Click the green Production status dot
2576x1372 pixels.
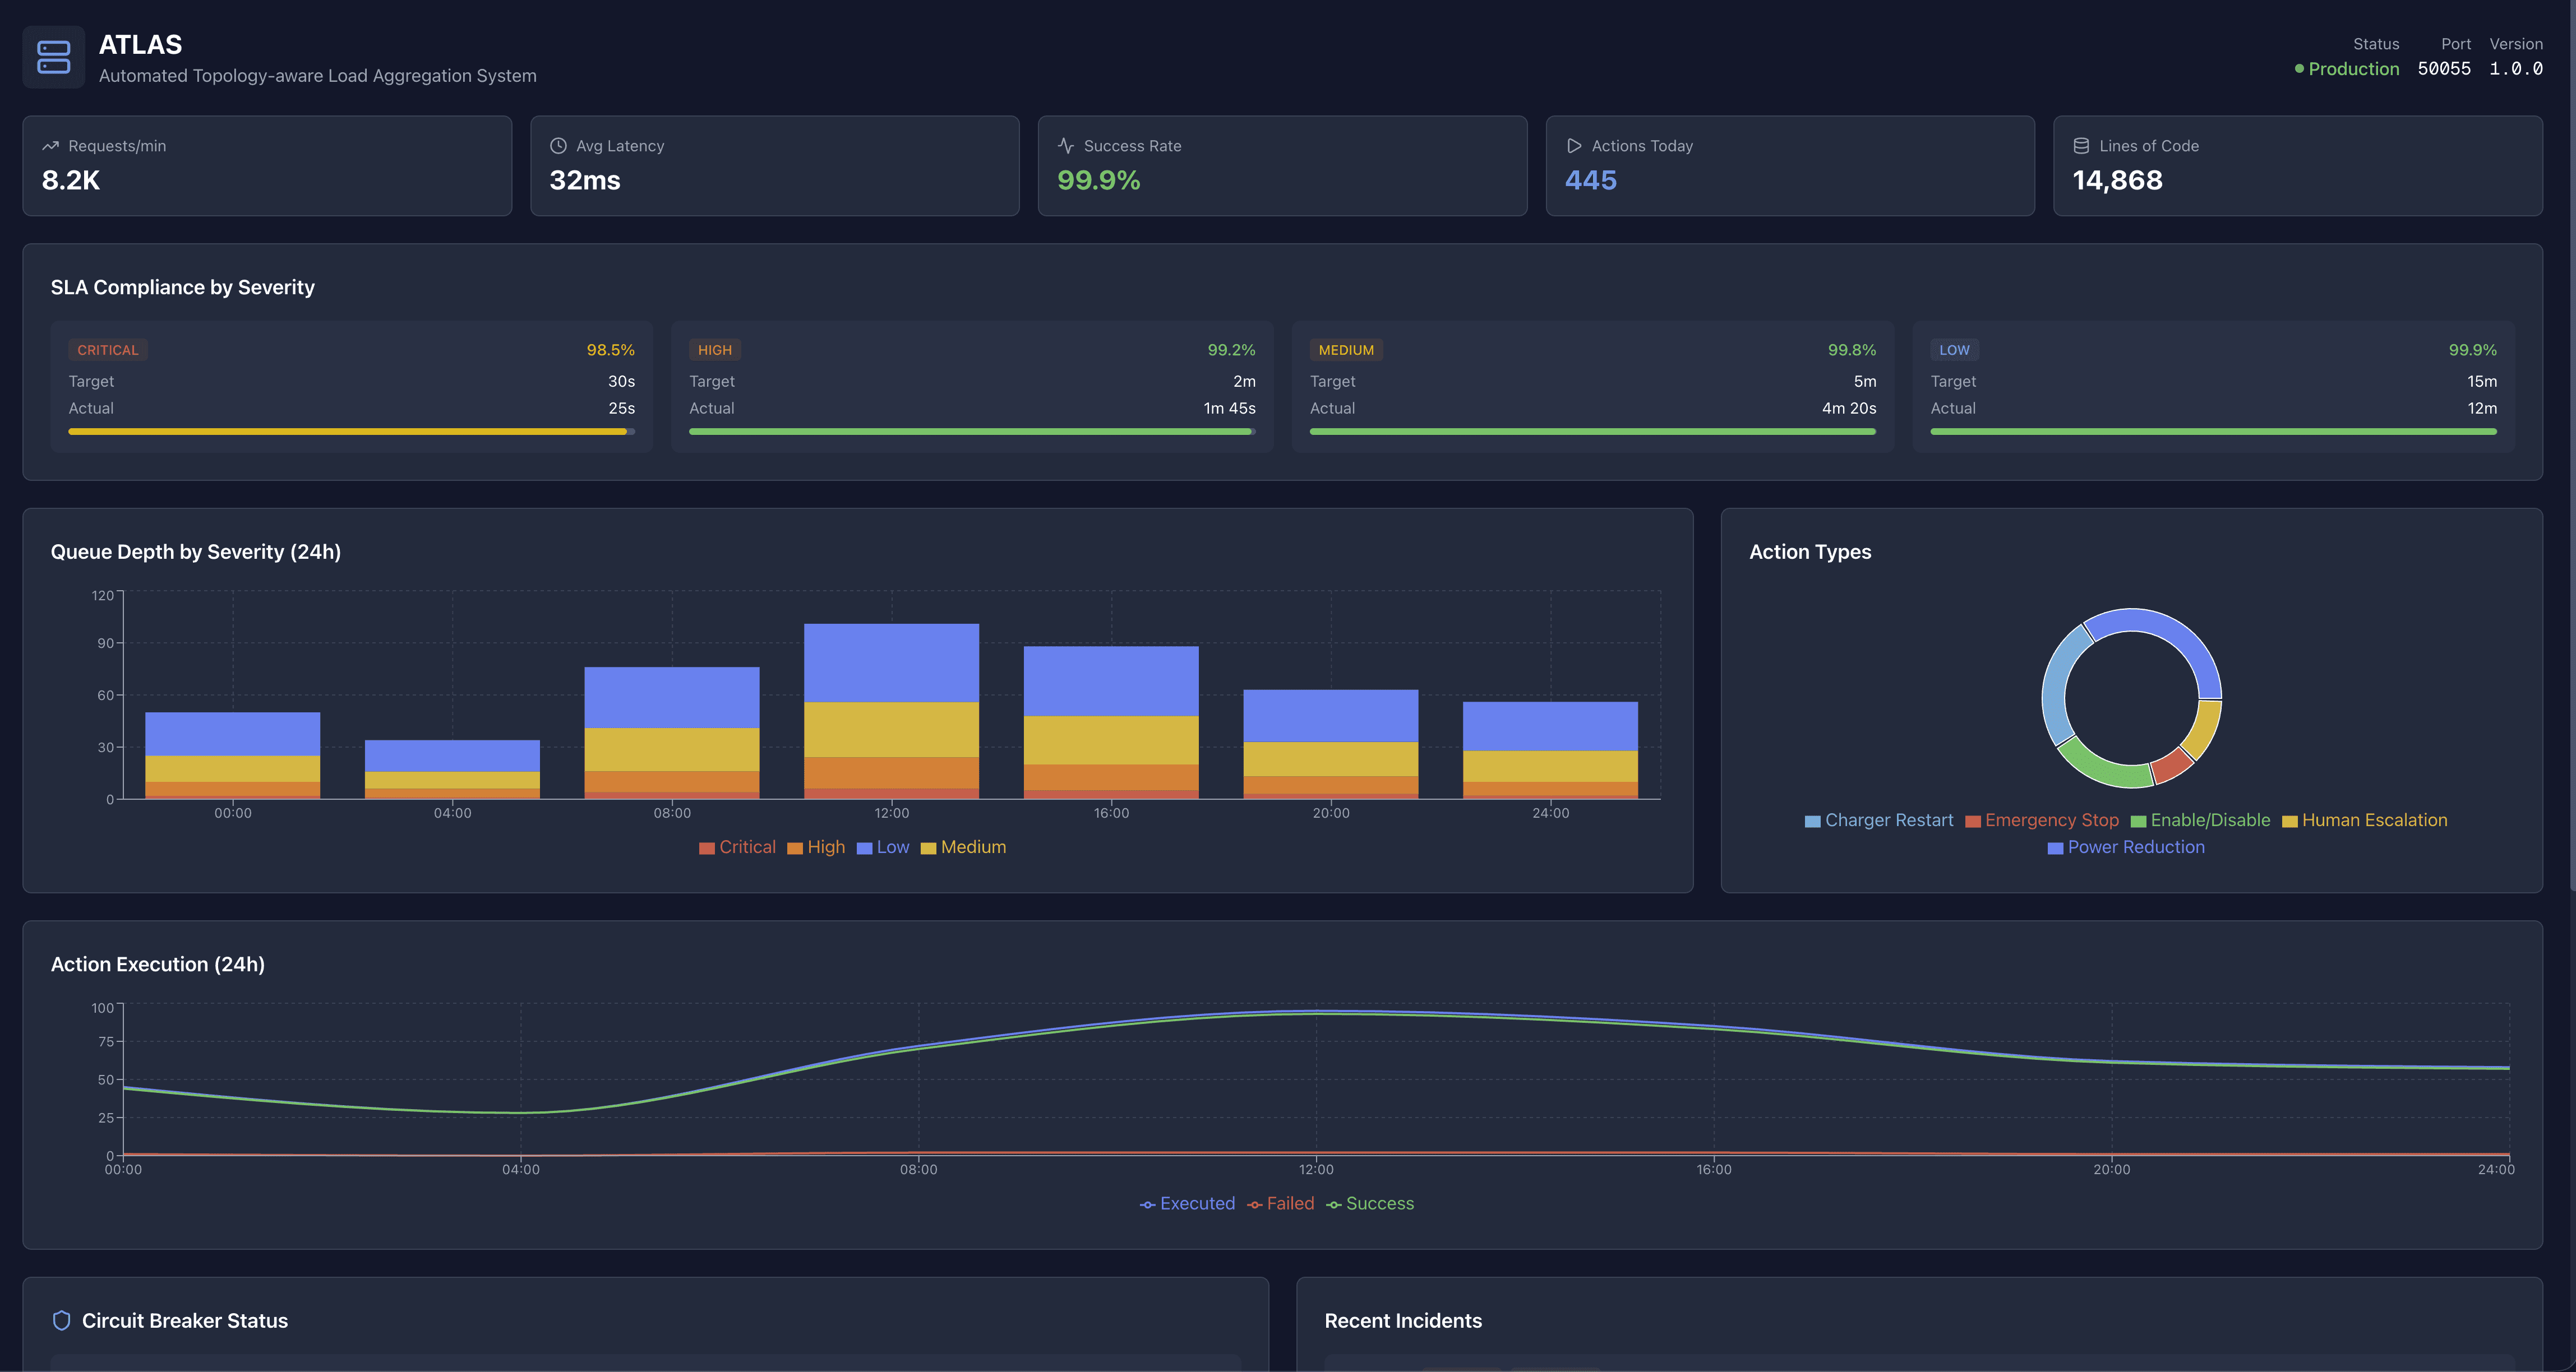click(2299, 69)
